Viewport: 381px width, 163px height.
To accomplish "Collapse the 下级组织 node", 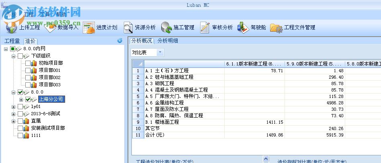I will pyautogui.click(x=13, y=56).
